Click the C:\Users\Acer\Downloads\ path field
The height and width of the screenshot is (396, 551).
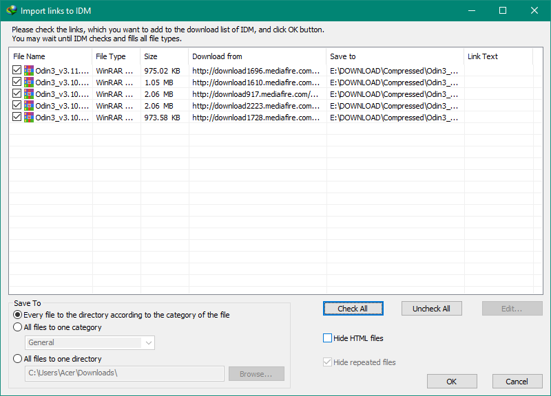click(x=125, y=373)
